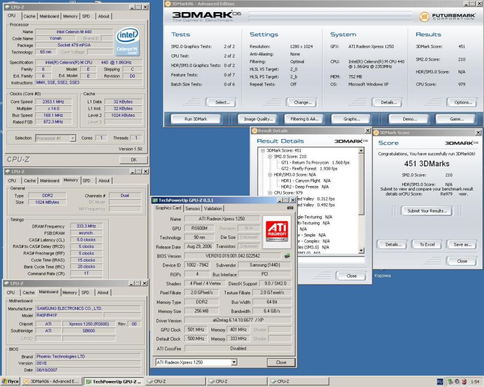Screen dimensions: 484x387
Task: Click the red security alert shield tray icon
Action: pyautogui.click(x=463, y=381)
